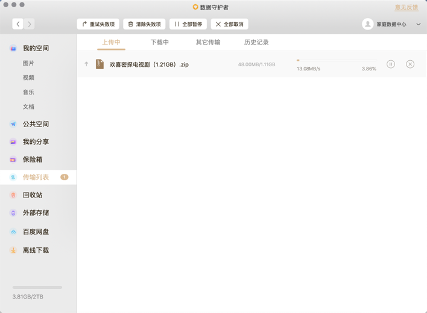
Task: Expand the 家庭数据中心 account dropdown
Action: coord(418,25)
